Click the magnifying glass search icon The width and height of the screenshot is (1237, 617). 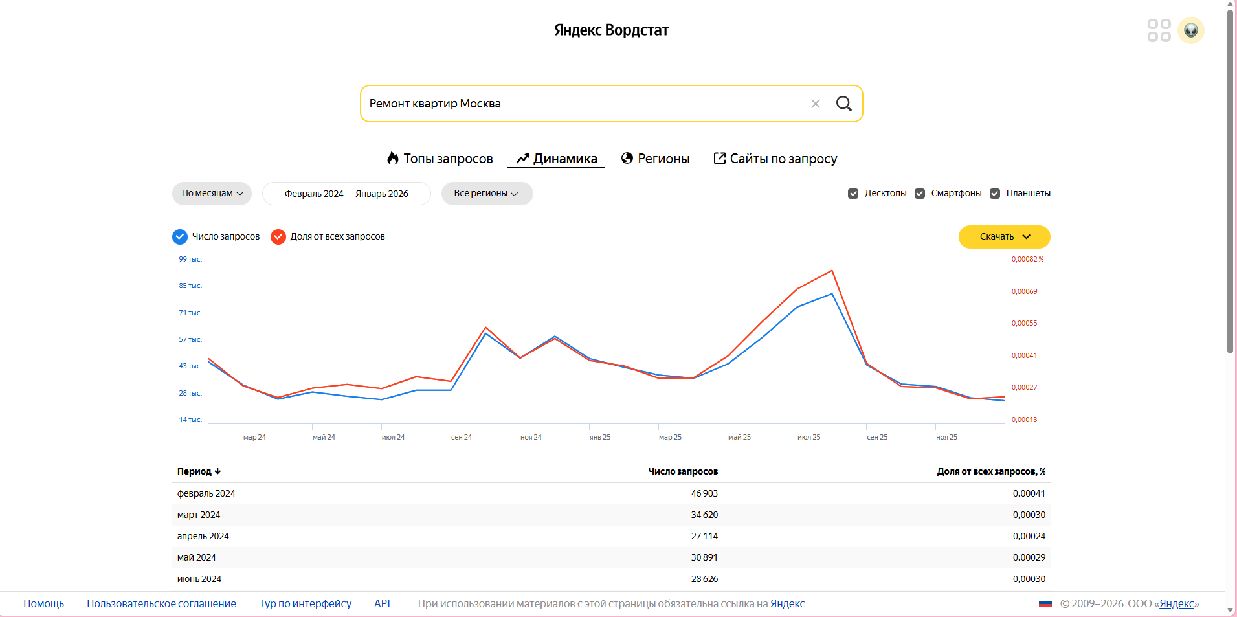tap(843, 104)
